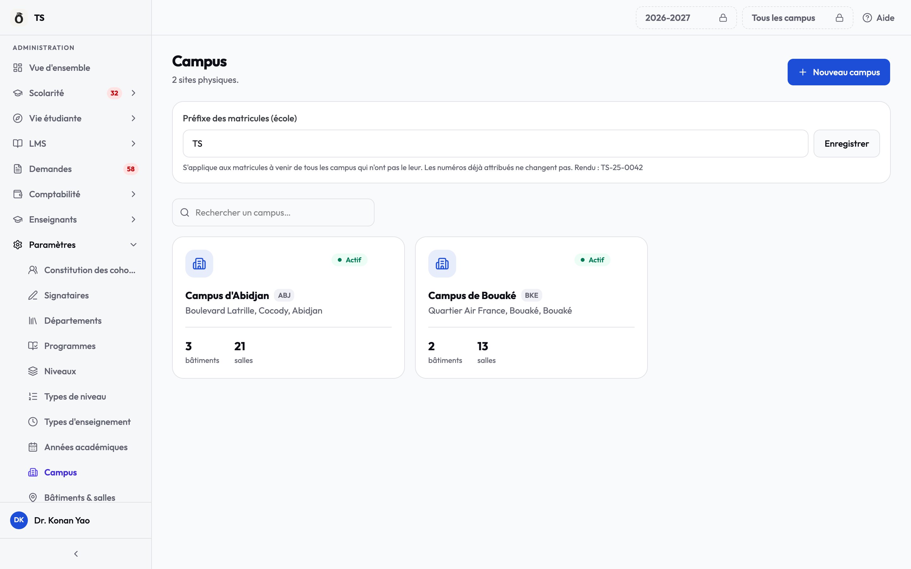Image resolution: width=911 pixels, height=569 pixels.
Task: Click the search magnifier icon
Action: 185,213
